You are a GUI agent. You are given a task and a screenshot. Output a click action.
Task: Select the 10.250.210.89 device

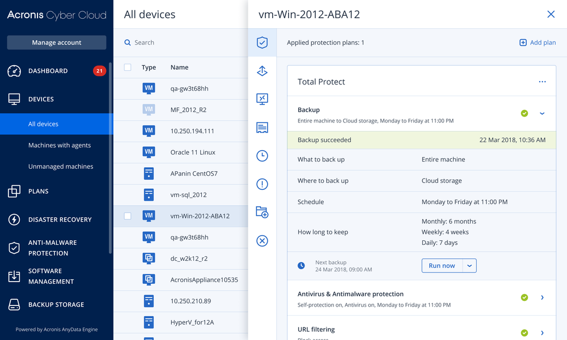[181, 301]
